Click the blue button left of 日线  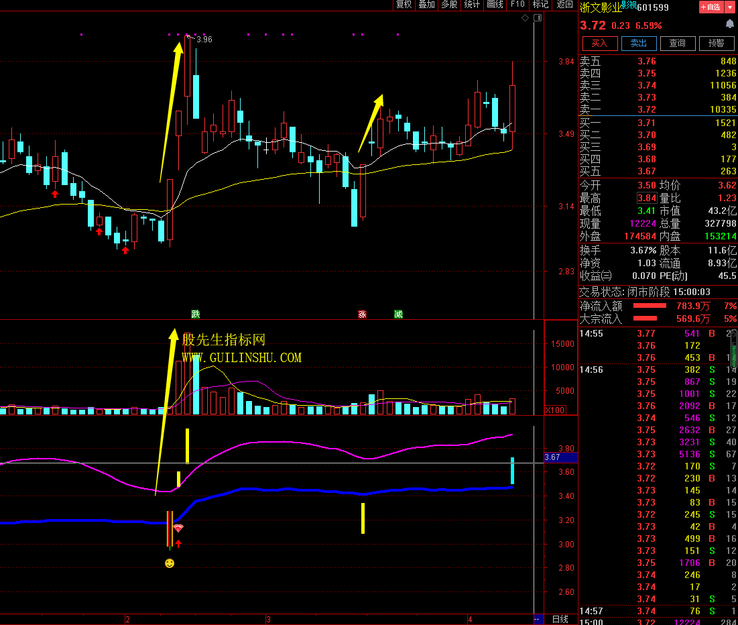click(x=538, y=620)
